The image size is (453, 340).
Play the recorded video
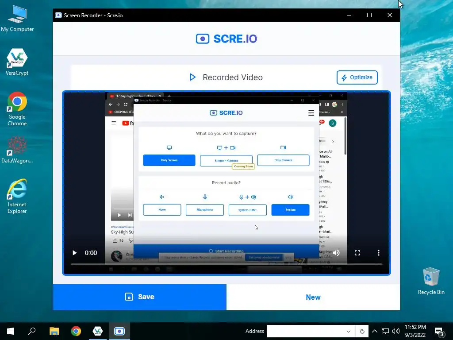74,253
